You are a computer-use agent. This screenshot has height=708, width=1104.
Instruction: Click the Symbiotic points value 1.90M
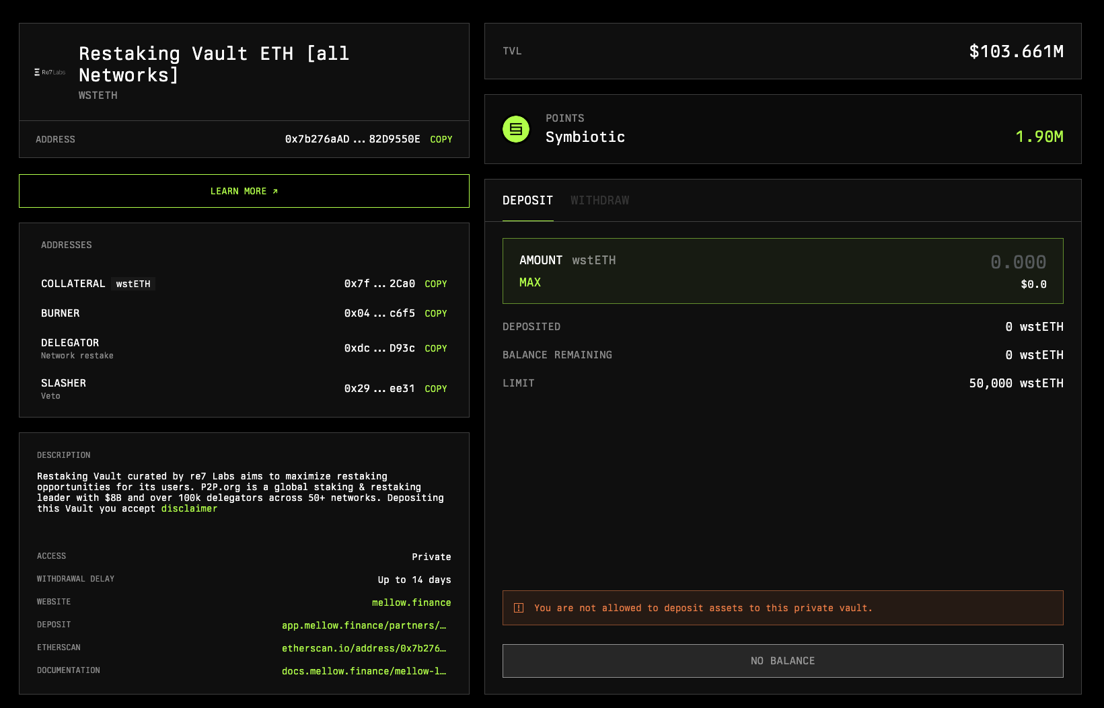point(1039,136)
